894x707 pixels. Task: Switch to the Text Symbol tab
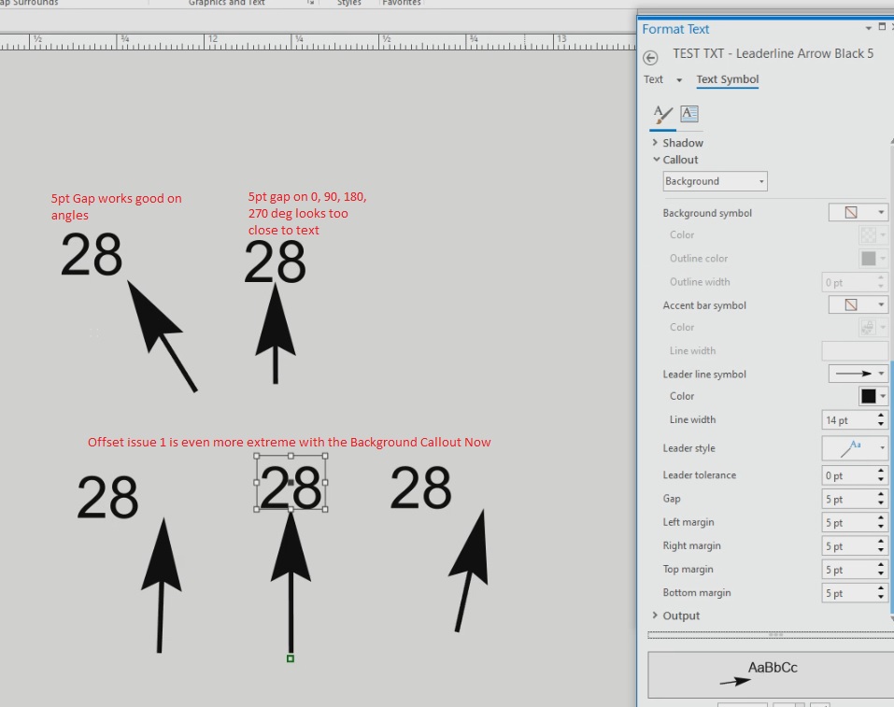(x=727, y=79)
